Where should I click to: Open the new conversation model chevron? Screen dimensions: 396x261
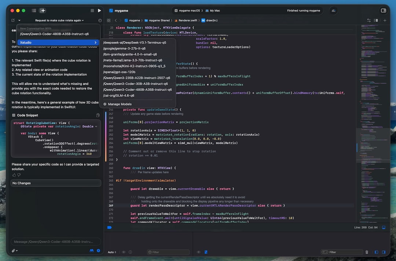pos(19,20)
